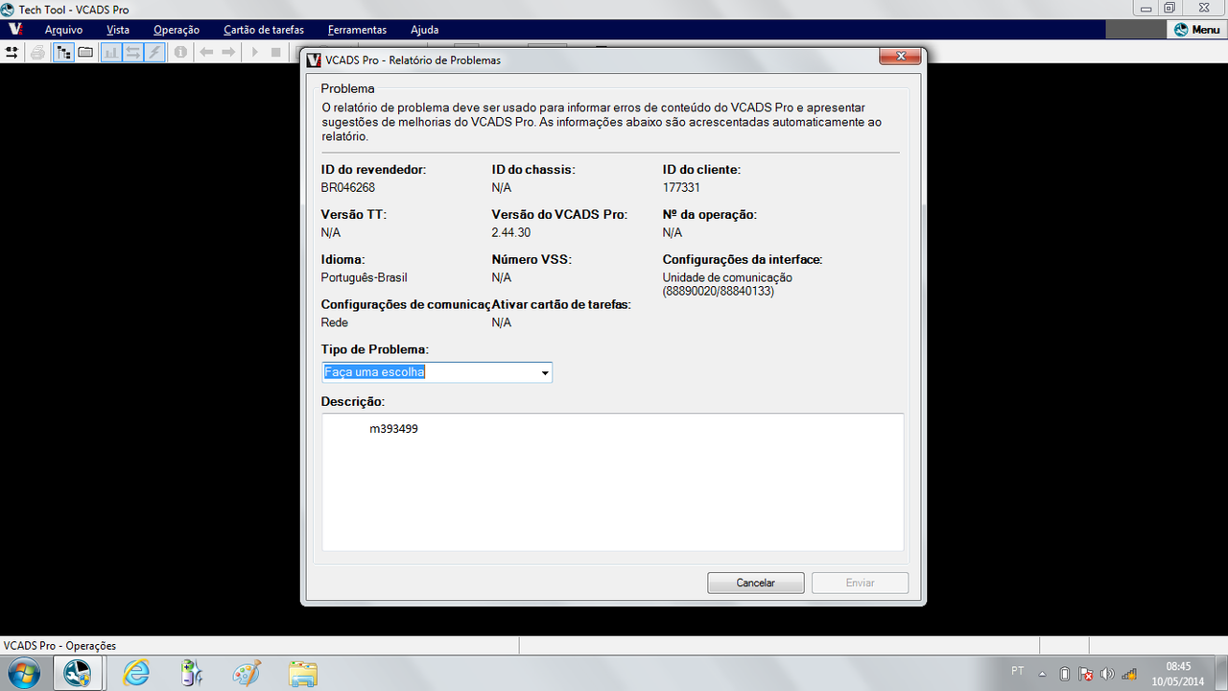The height and width of the screenshot is (691, 1228).
Task: Click the Action Center flag tray icon
Action: click(1086, 674)
